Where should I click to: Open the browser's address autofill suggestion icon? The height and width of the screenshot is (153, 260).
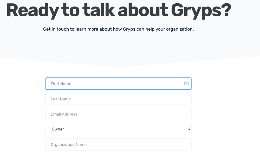186,84
